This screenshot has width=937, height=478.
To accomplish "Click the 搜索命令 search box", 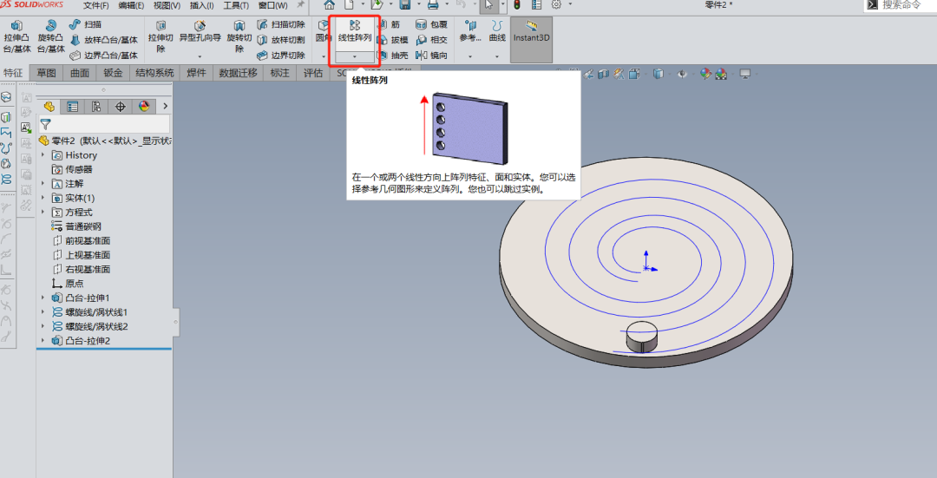I will click(901, 5).
